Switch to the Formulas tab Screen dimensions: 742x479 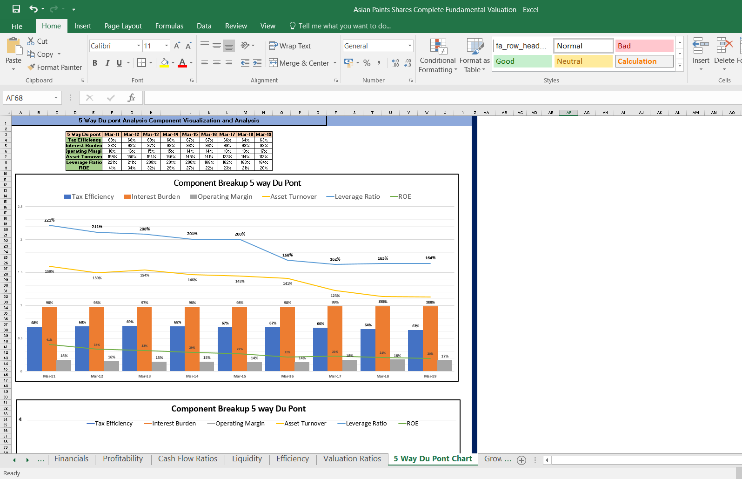pos(169,26)
